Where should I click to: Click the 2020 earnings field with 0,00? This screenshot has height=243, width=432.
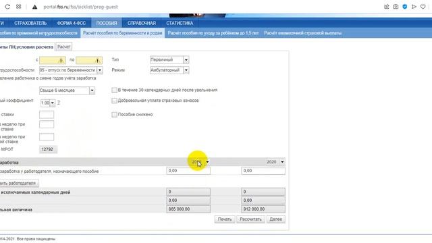263,171
